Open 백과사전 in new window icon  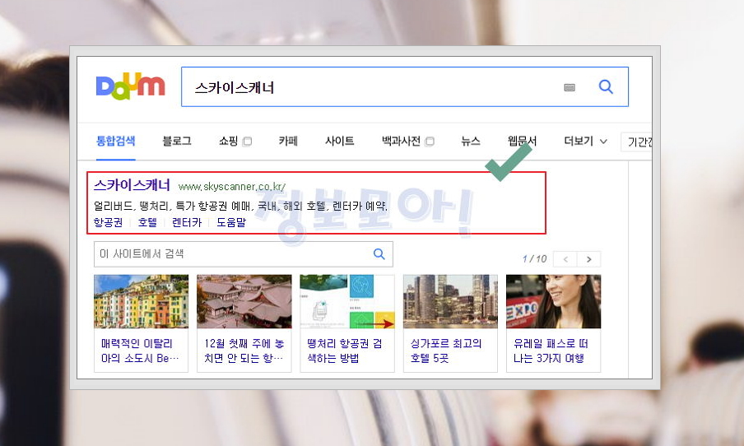pos(430,142)
